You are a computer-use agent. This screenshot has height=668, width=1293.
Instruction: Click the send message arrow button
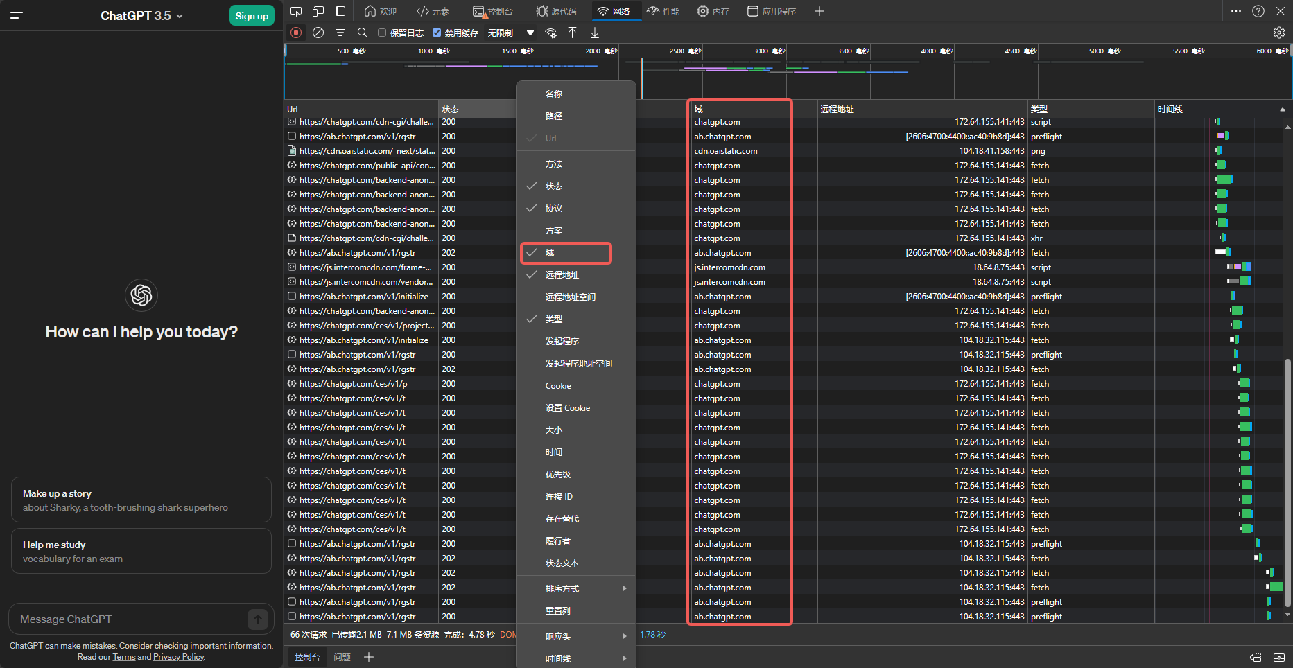(x=258, y=619)
